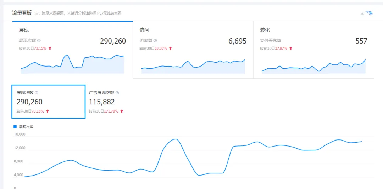Click help icon in the selected 展现次数 card
This screenshot has width=383, height=189.
37,93
